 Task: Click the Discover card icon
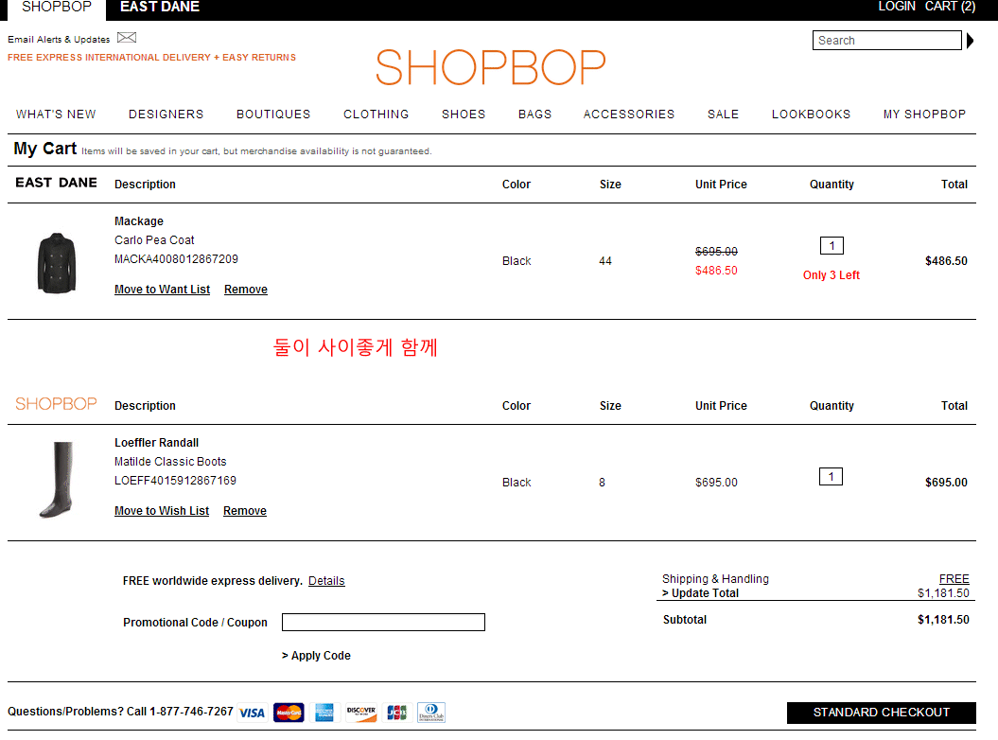360,713
